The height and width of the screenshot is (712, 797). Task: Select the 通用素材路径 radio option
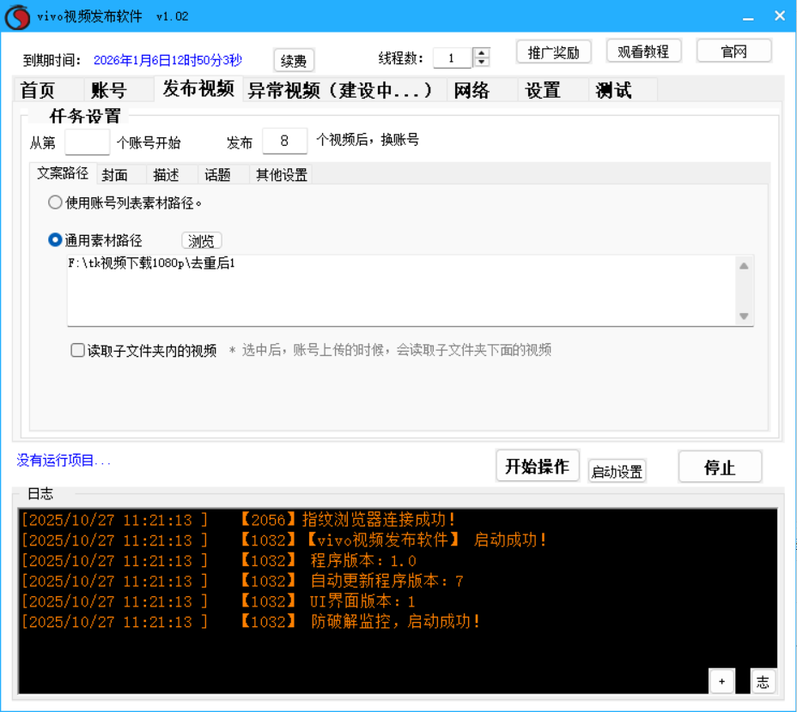coord(53,240)
